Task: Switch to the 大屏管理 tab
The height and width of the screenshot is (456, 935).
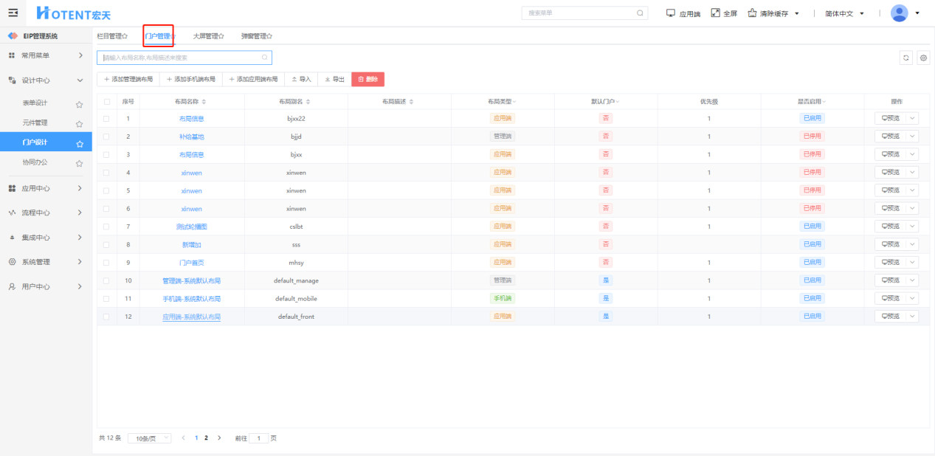Action: click(x=208, y=35)
